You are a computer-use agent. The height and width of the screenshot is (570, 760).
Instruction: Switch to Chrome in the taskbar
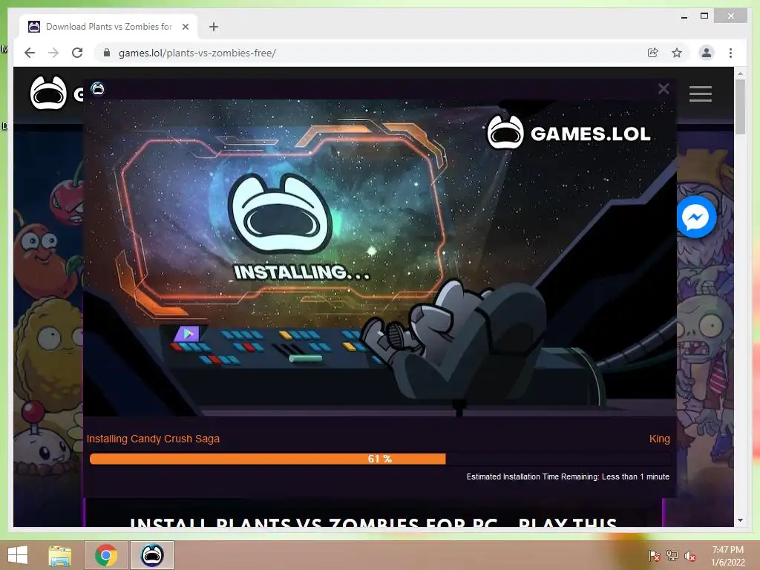[106, 555]
